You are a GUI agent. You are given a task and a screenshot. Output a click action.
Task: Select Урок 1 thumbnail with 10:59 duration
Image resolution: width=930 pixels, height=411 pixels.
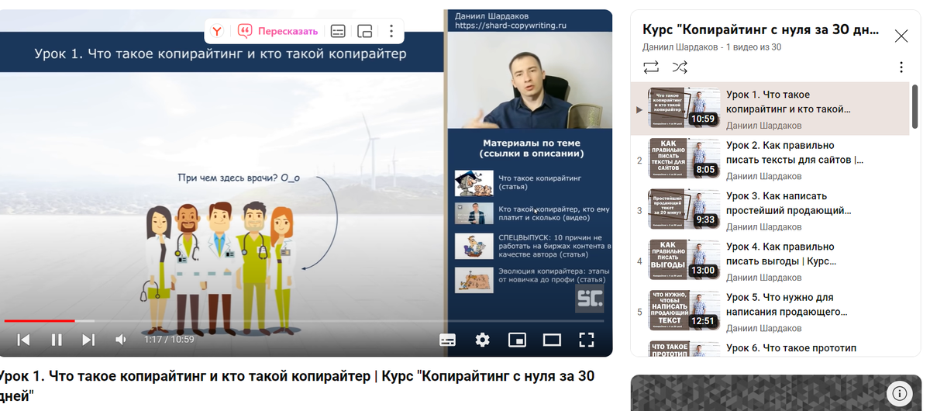point(684,109)
